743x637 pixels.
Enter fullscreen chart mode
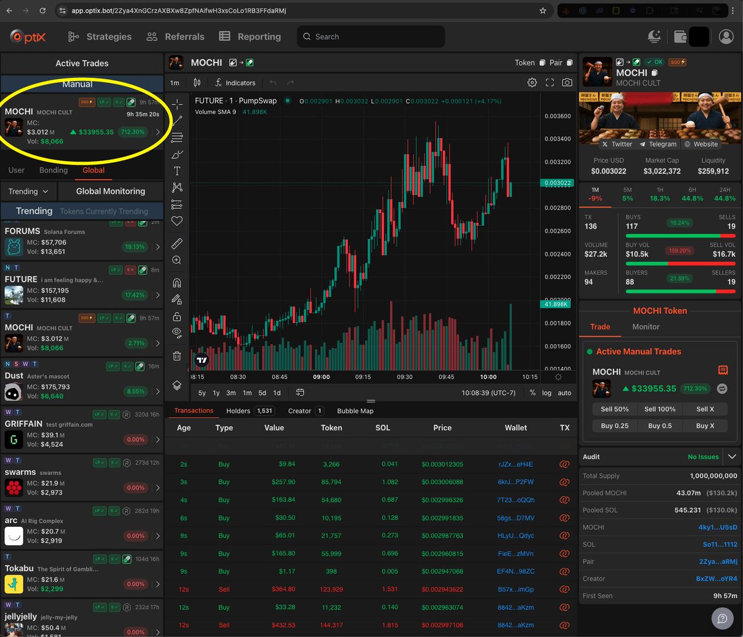coord(550,82)
